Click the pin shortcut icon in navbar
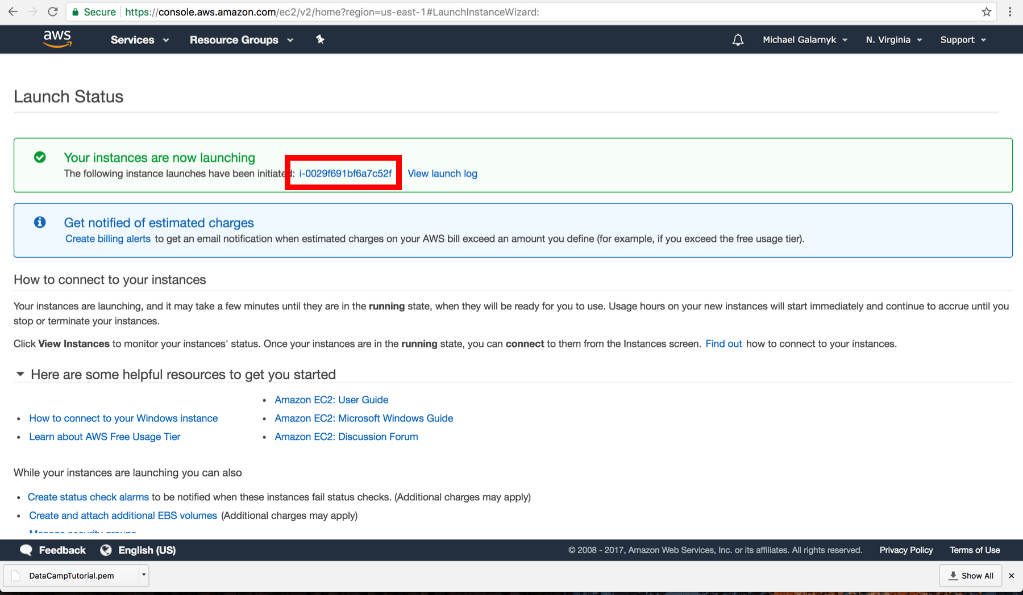 pyautogui.click(x=320, y=39)
